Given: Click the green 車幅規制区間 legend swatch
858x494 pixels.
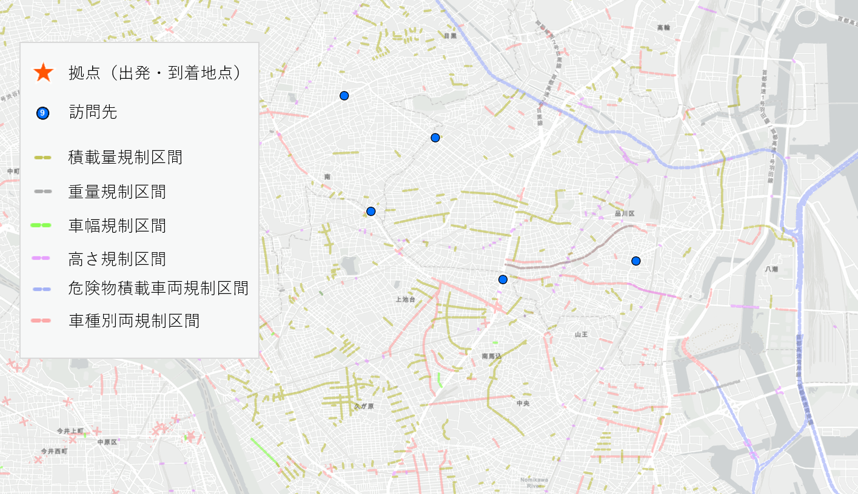Looking at the screenshot, I should 42,225.
